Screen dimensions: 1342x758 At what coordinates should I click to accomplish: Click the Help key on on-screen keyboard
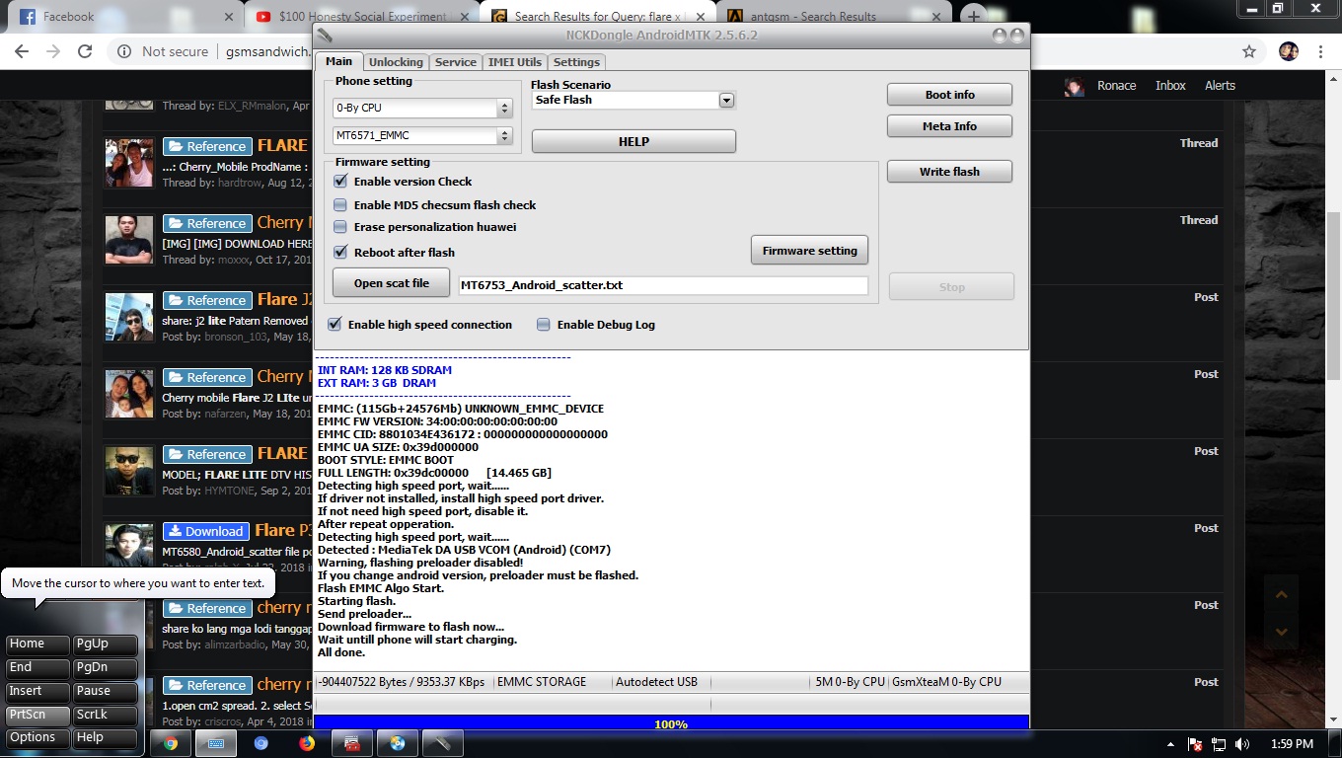106,738
